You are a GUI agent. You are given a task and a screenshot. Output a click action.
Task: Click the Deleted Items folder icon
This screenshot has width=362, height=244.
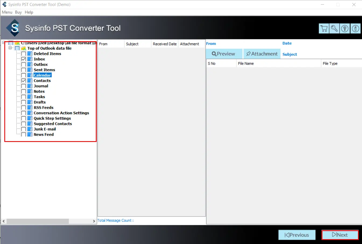click(x=30, y=54)
